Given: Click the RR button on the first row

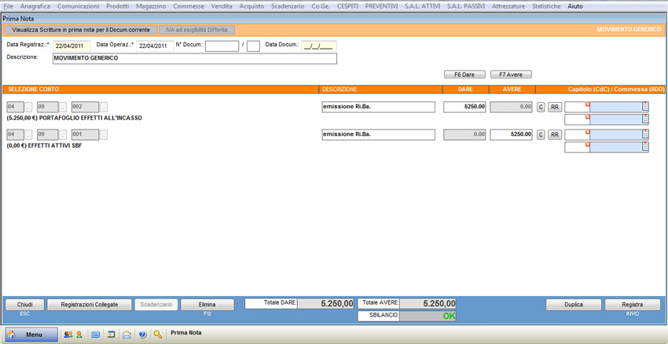Looking at the screenshot, I should coord(555,107).
